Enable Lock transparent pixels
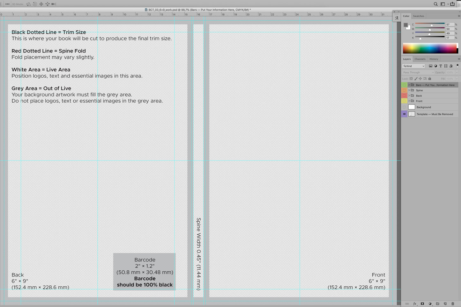 (411, 78)
